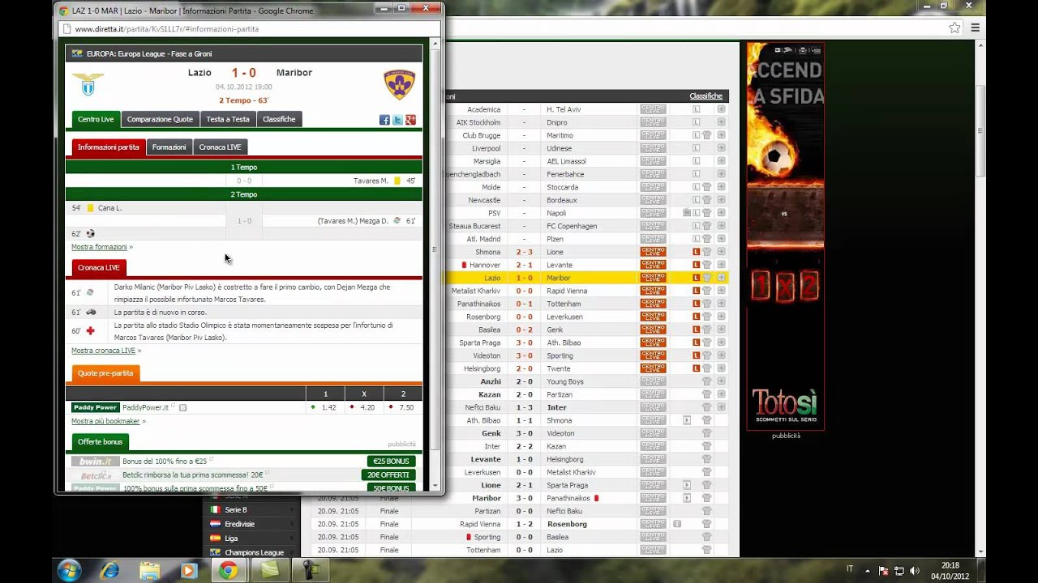
Task: Click Chrome menu icon in background window
Action: (x=976, y=28)
